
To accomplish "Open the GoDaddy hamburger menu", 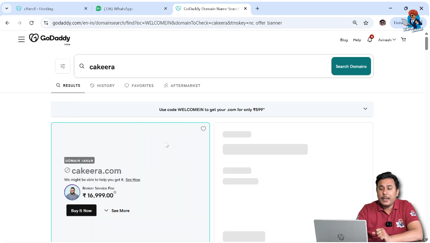I will (x=22, y=39).
